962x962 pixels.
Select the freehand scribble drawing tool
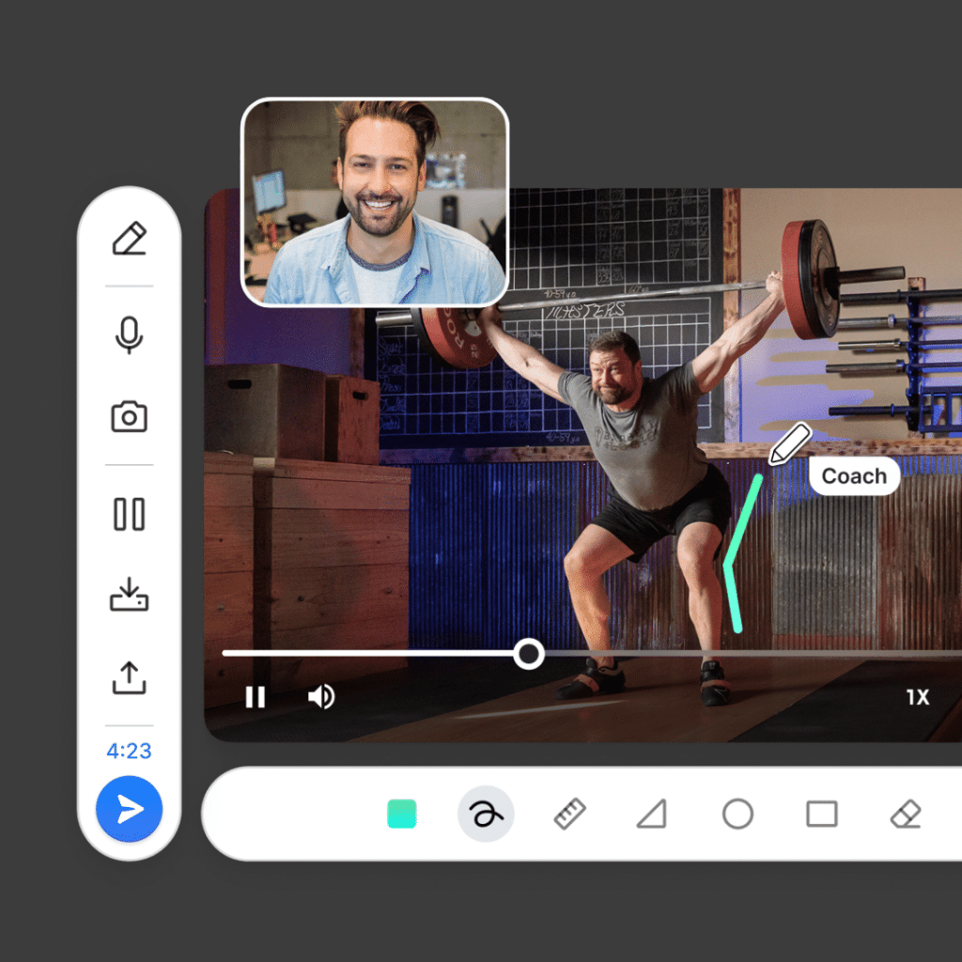pyautogui.click(x=486, y=814)
